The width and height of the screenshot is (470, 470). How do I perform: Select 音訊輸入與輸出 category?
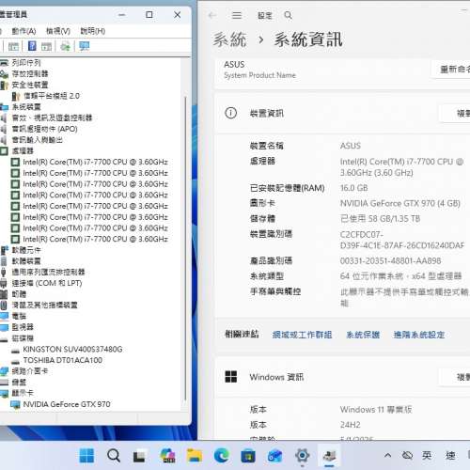click(x=38, y=140)
